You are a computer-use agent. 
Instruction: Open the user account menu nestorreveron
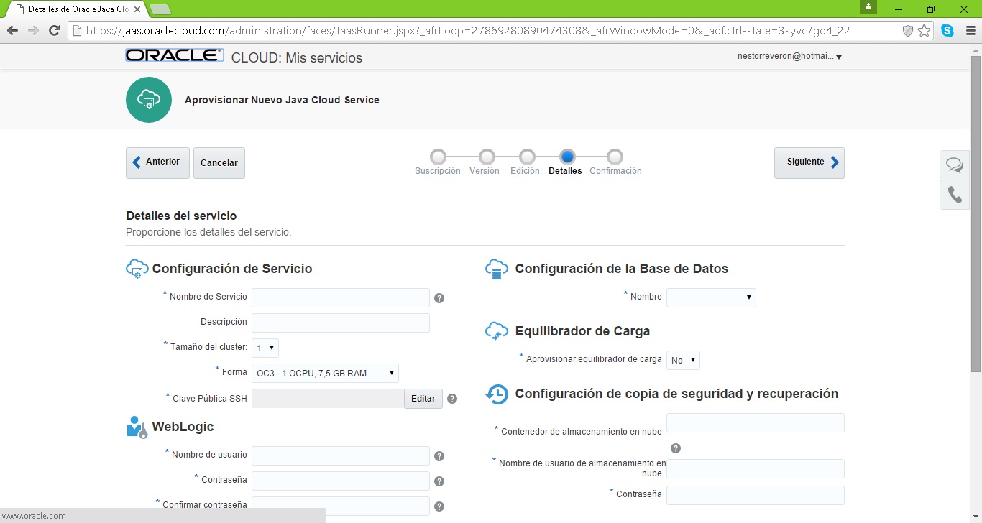pyautogui.click(x=789, y=57)
